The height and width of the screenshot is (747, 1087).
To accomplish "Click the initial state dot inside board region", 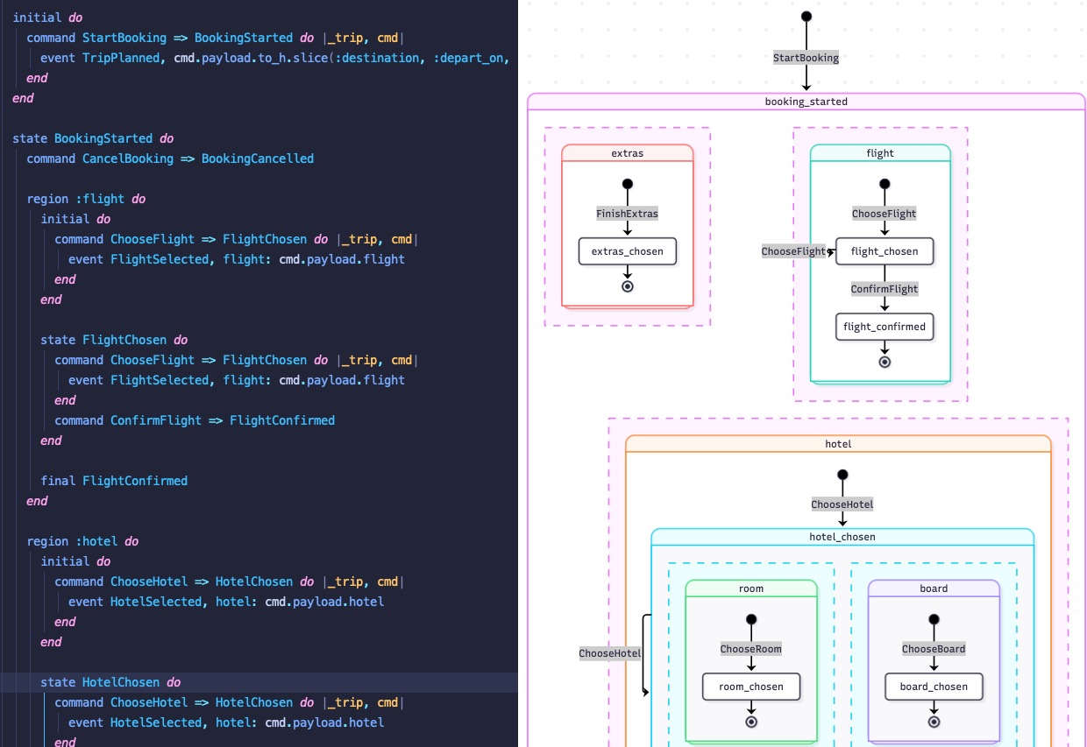I will 934,619.
